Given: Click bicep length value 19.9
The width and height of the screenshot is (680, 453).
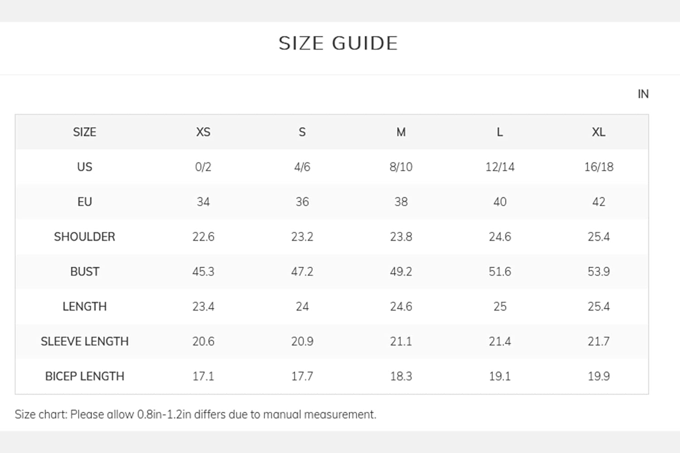Looking at the screenshot, I should (x=598, y=376).
